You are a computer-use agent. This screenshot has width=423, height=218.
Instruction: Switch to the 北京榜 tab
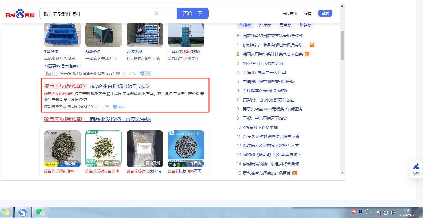(265, 25)
